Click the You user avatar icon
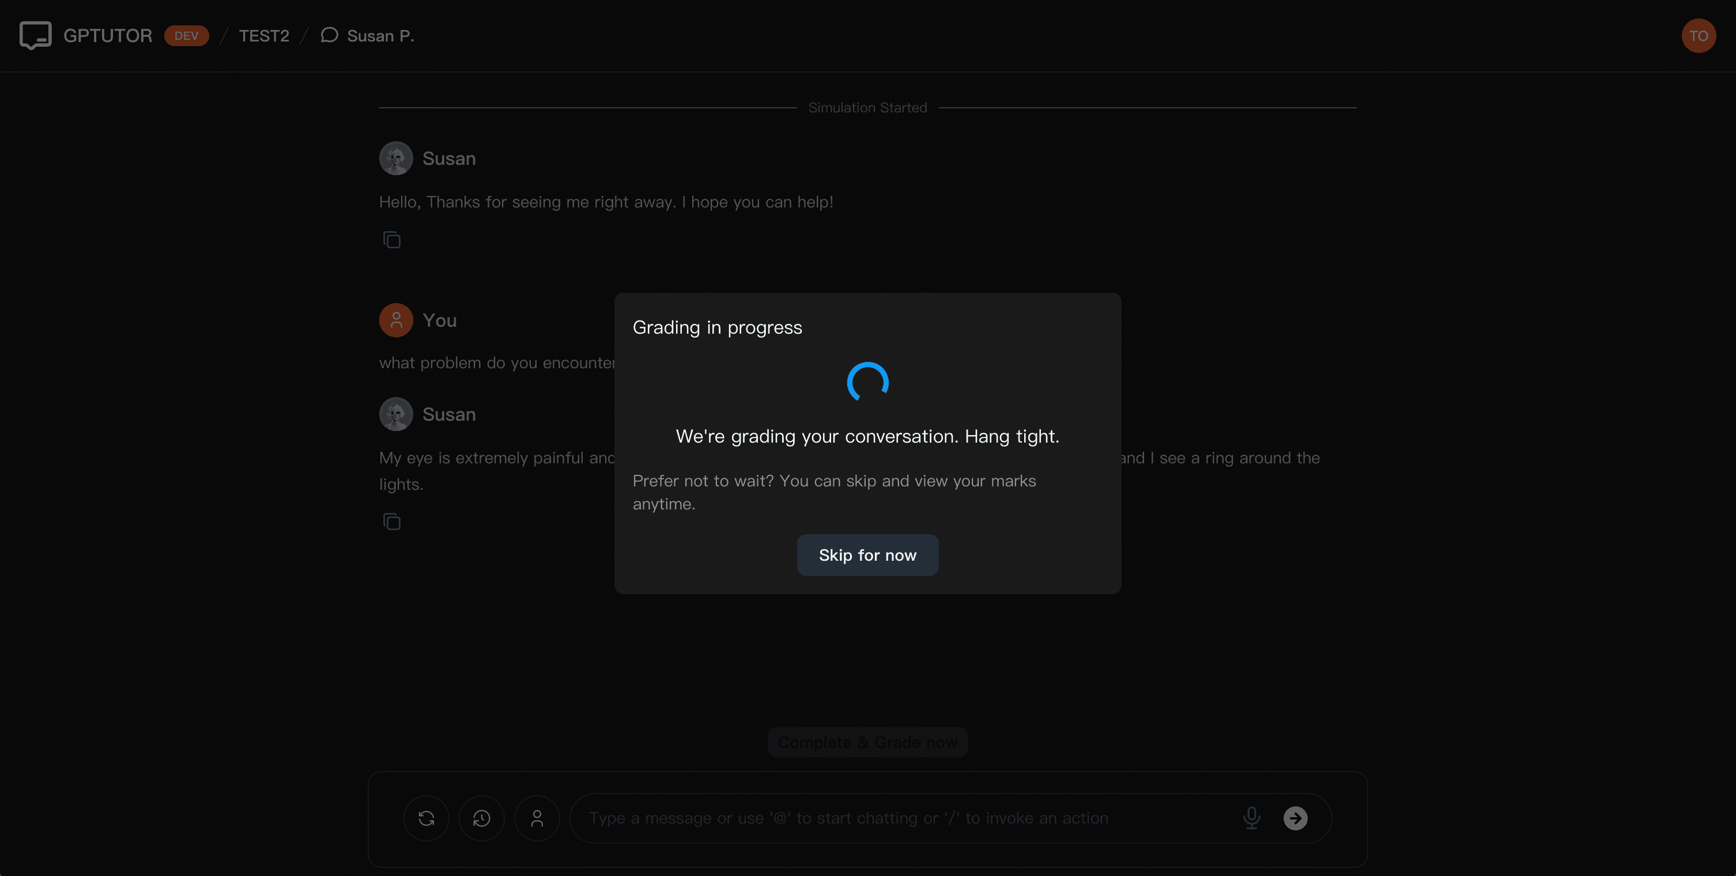The width and height of the screenshot is (1736, 876). (x=395, y=320)
